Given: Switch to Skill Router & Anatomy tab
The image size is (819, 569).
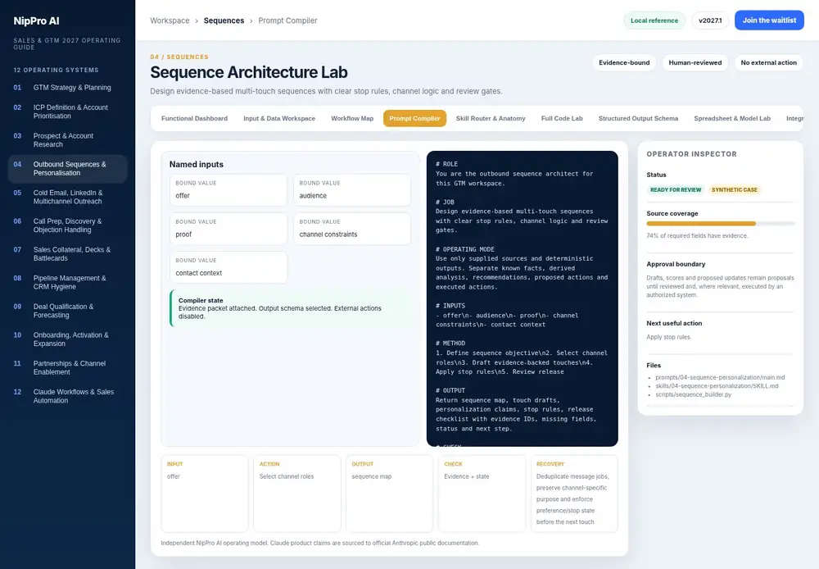Looking at the screenshot, I should coord(491,118).
